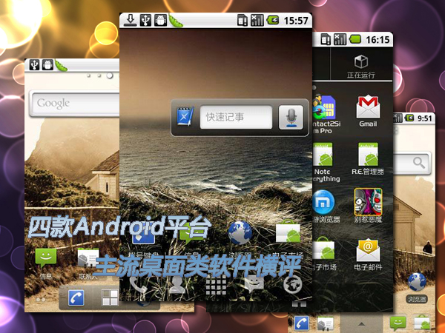
Task: Switch to the 正在运行 running tab
Action: coord(361,67)
